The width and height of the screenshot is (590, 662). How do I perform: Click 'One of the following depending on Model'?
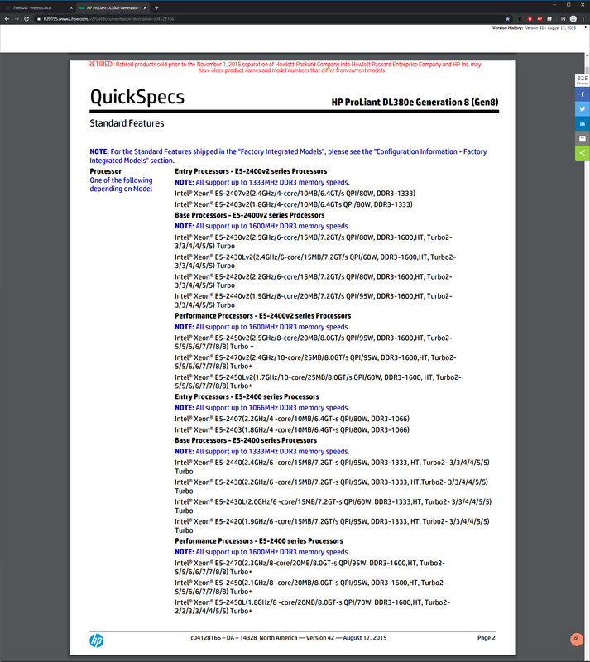click(x=121, y=185)
